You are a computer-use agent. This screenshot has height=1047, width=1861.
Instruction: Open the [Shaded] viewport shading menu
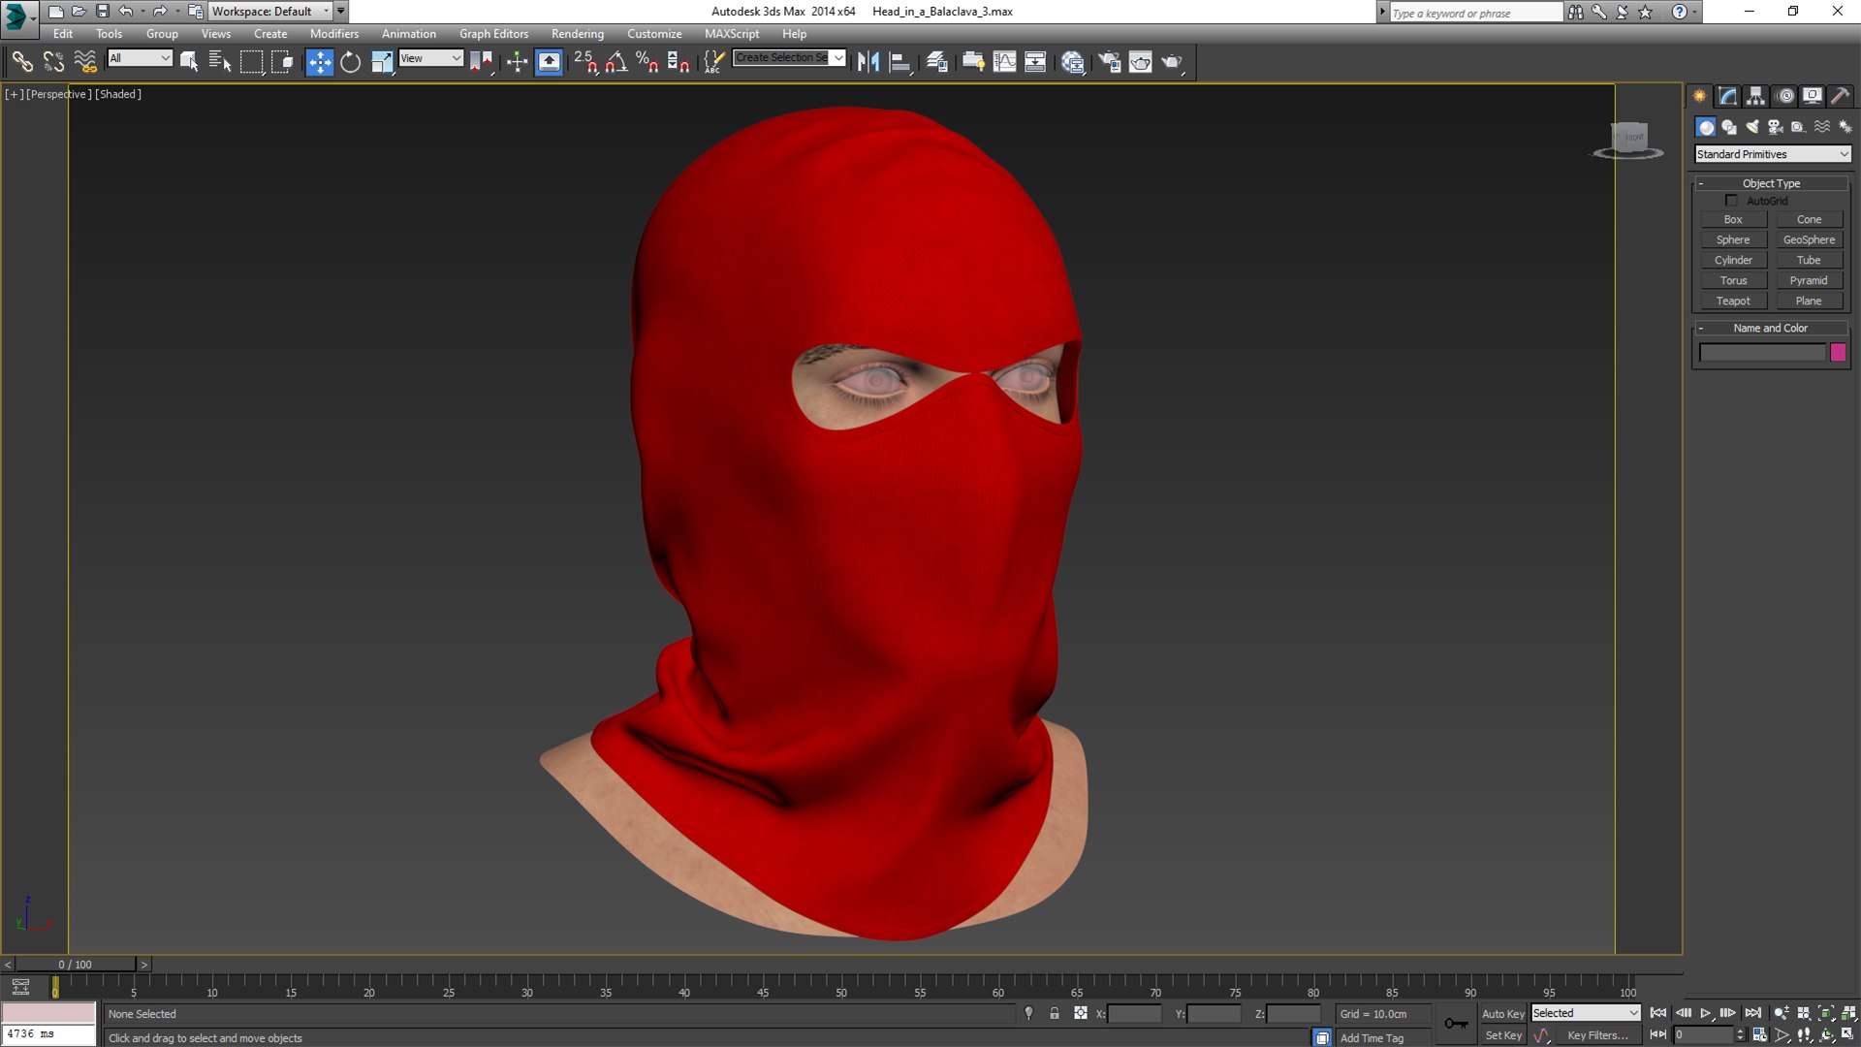click(118, 94)
